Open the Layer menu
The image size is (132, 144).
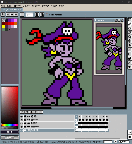pos(26,6)
